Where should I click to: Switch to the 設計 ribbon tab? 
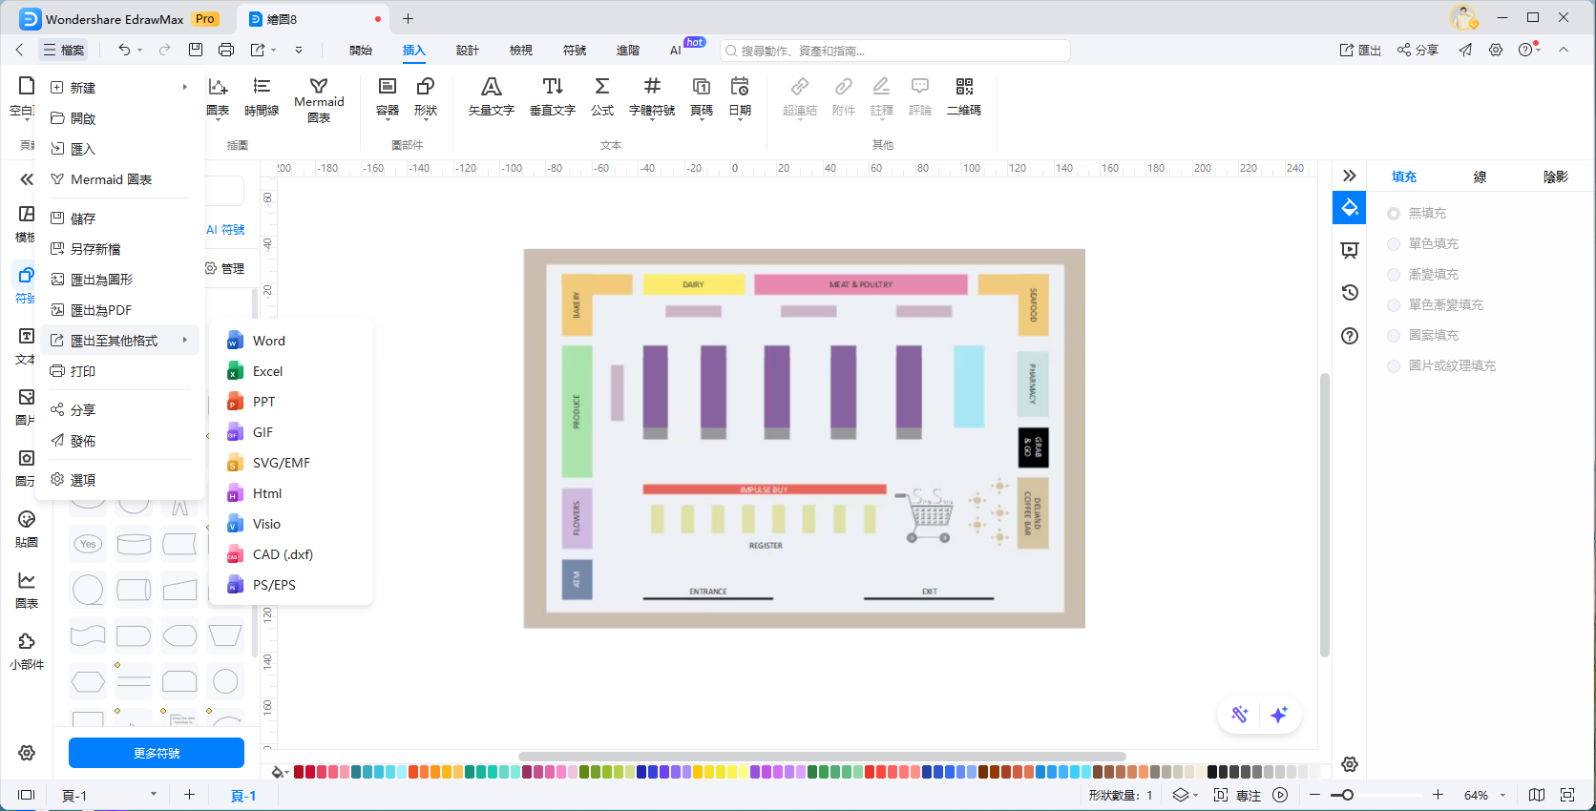click(x=467, y=51)
